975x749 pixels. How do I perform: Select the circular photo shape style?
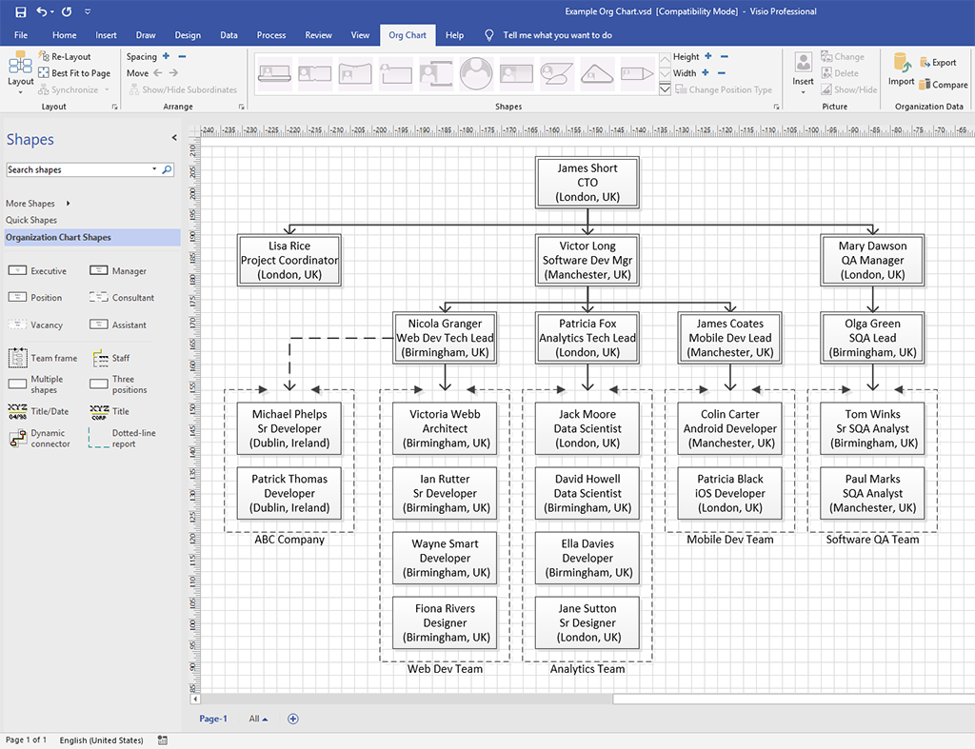[476, 73]
